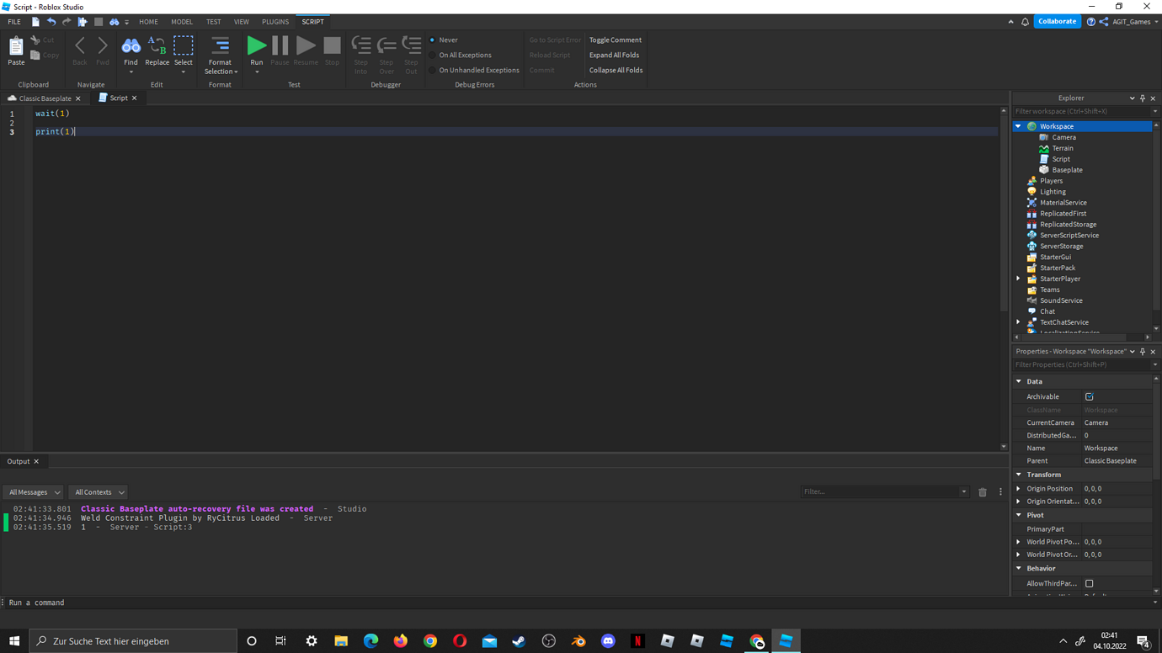Viewport: 1162px width, 653px height.
Task: Select Terrain in the Explorer
Action: point(1063,148)
